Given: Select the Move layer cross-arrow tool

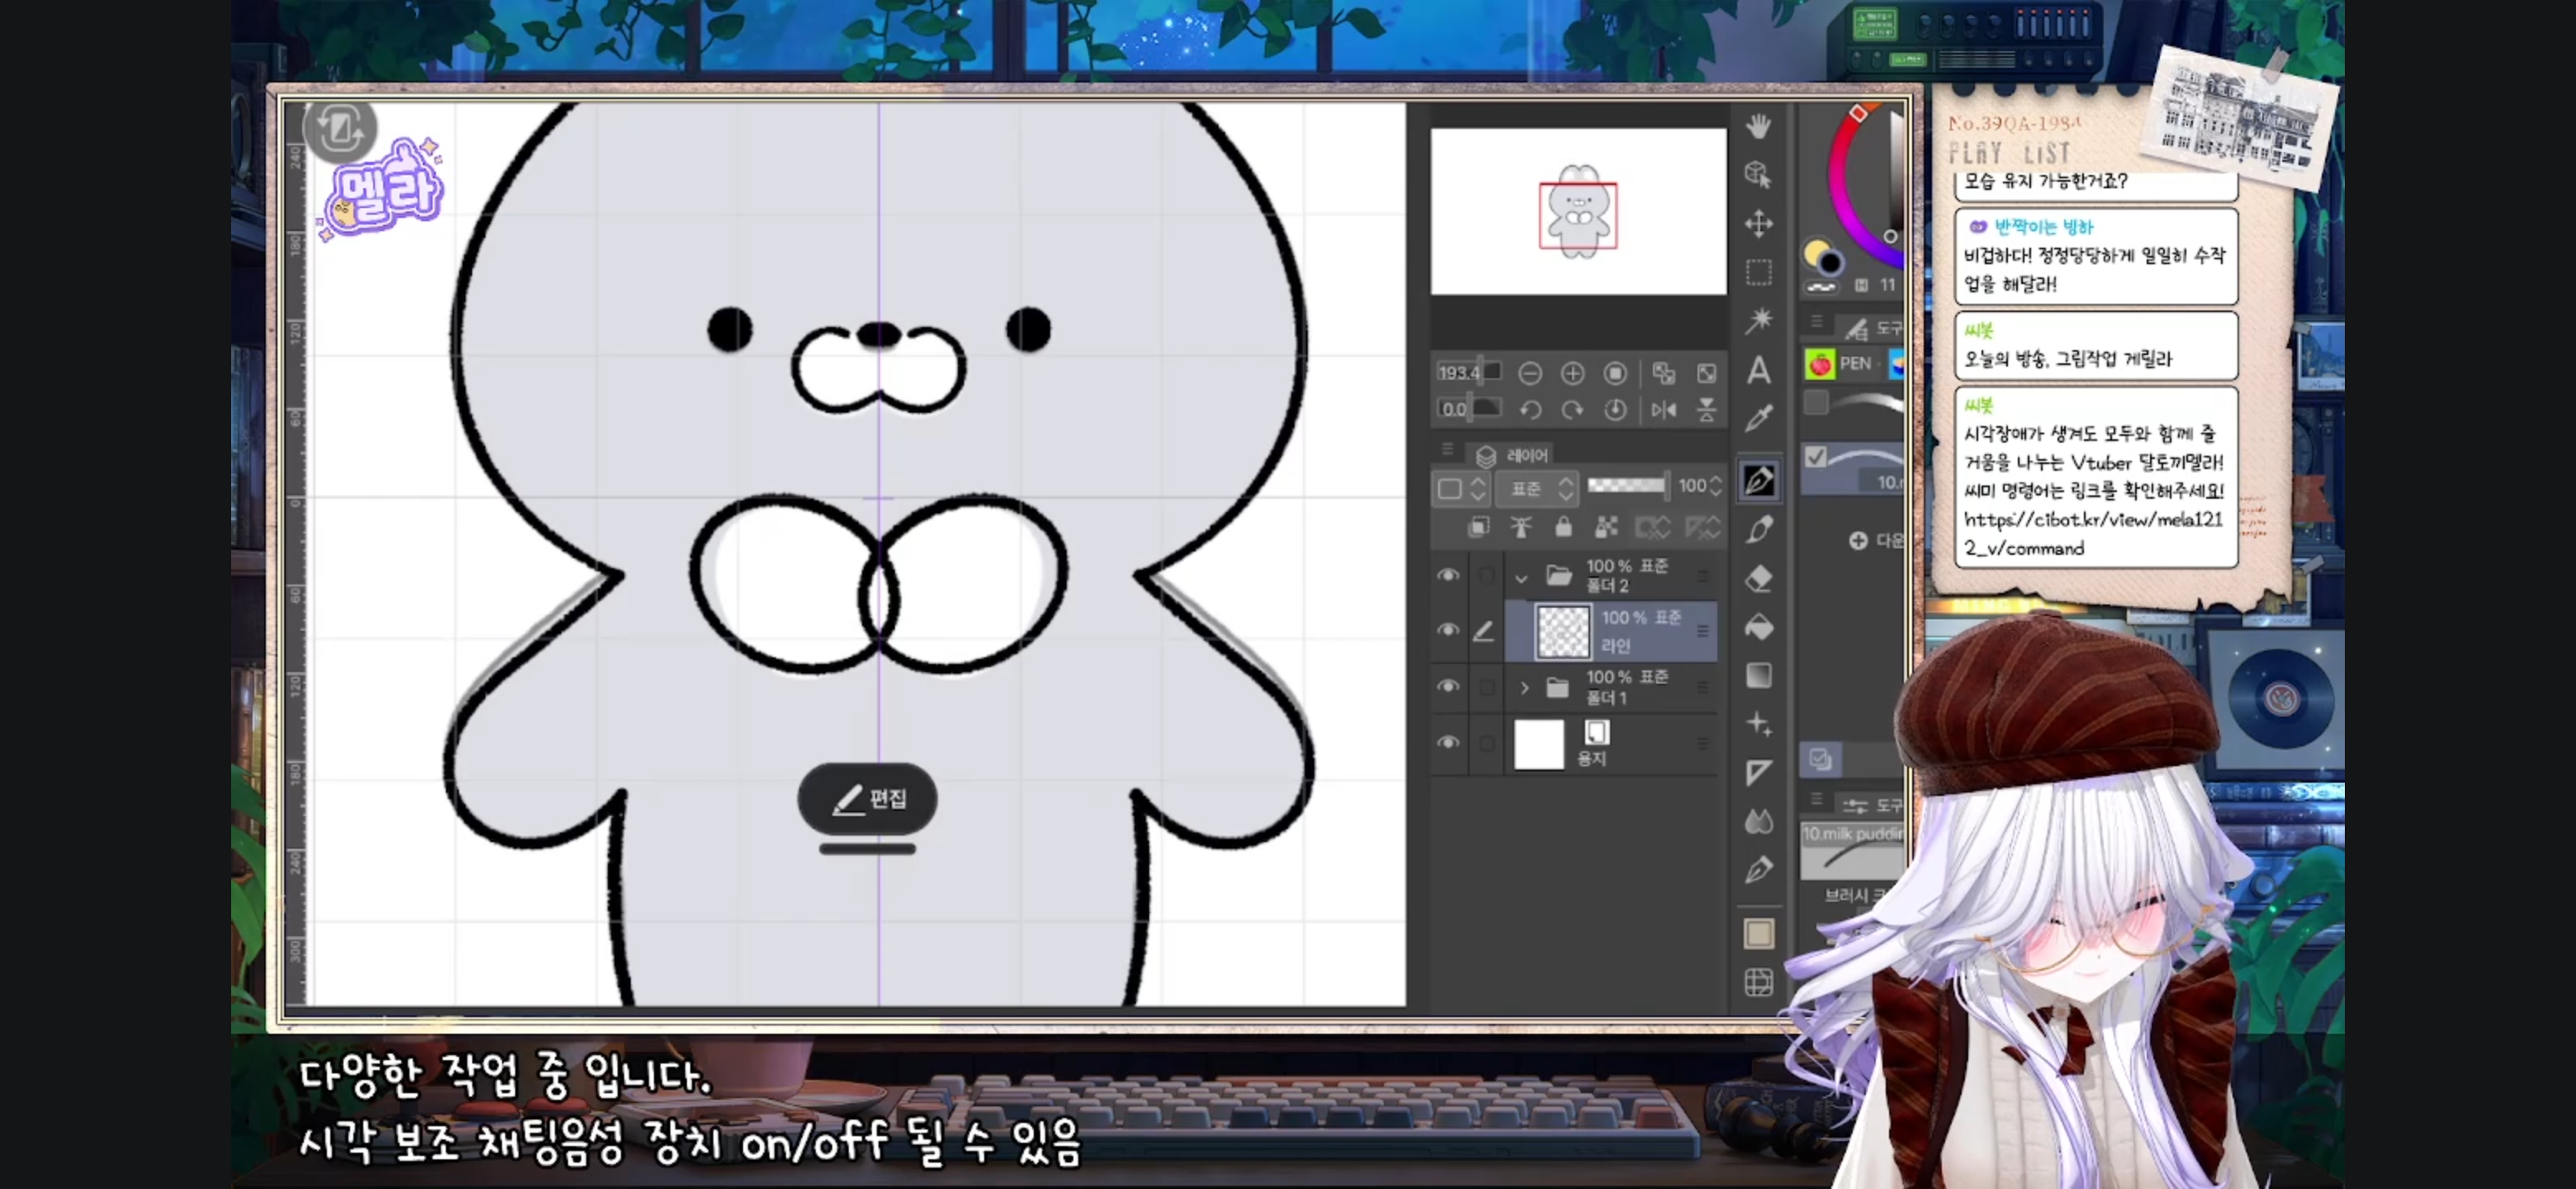Looking at the screenshot, I should (1759, 223).
